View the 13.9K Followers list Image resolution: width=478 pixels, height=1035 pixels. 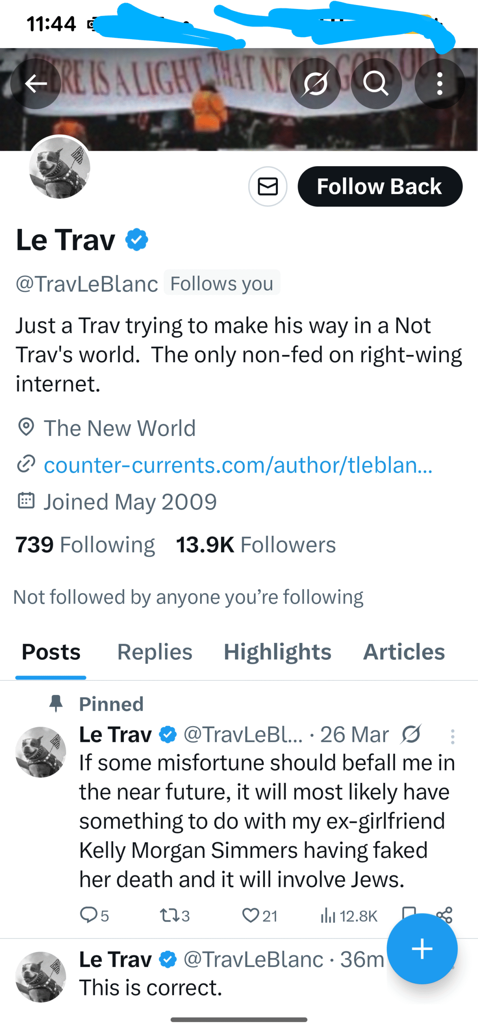pos(256,545)
